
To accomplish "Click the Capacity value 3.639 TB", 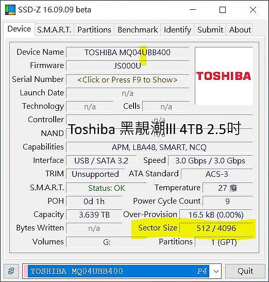I will (94, 215).
